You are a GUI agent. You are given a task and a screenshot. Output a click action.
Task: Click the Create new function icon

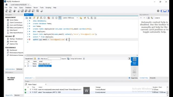33,11
